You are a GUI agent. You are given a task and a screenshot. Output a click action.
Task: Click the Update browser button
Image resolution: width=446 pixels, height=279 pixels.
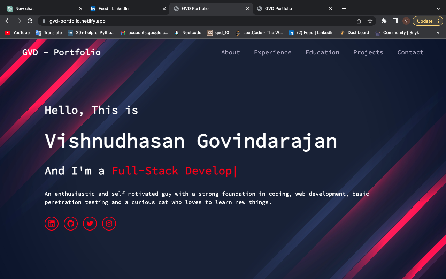tap(425, 21)
